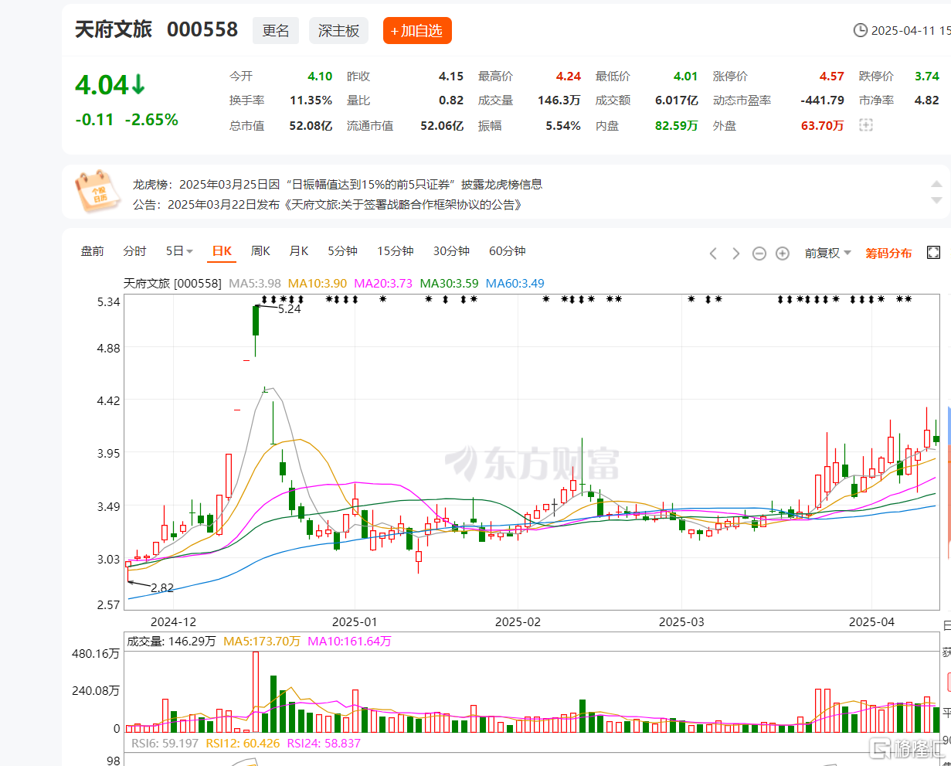
Task: Switch to the 分时 tab
Action: tap(134, 251)
